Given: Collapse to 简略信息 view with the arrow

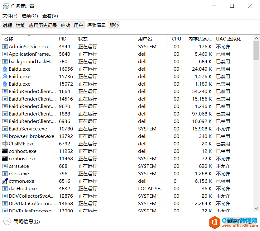Looking at the screenshot, I should 7,221.
